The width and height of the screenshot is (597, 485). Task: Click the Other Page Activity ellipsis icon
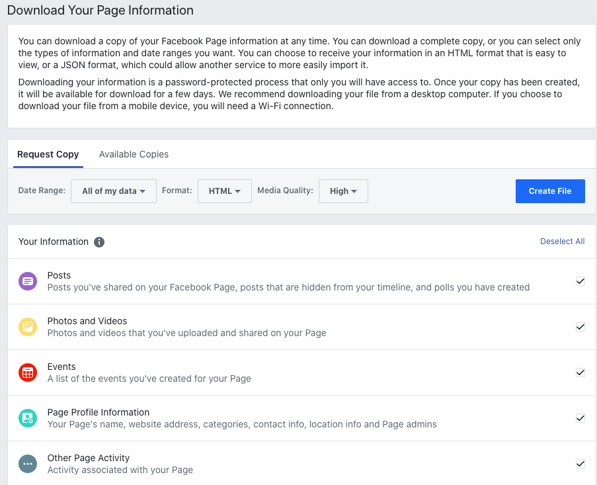click(28, 464)
